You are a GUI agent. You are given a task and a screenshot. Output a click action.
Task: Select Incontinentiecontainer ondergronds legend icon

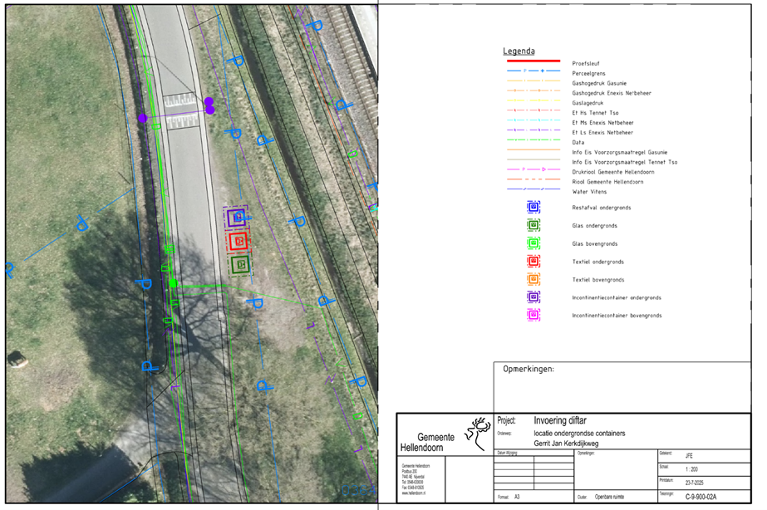(533, 297)
